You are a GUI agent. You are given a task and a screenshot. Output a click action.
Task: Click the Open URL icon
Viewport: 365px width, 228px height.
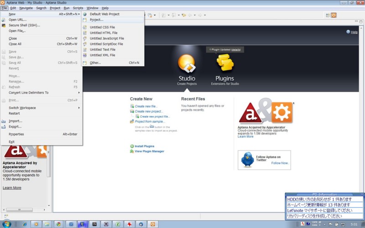pos(4,20)
